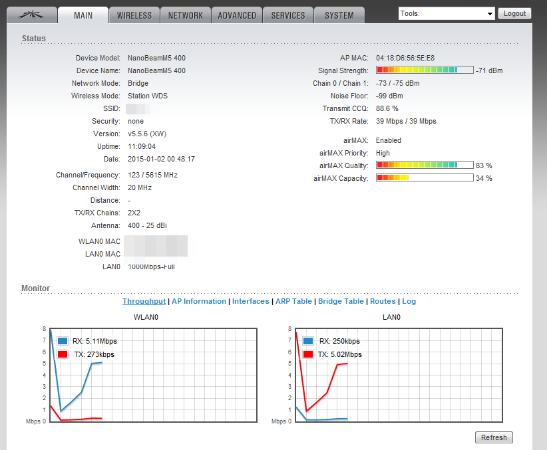Switch to the SYSTEM tab

coord(339,15)
